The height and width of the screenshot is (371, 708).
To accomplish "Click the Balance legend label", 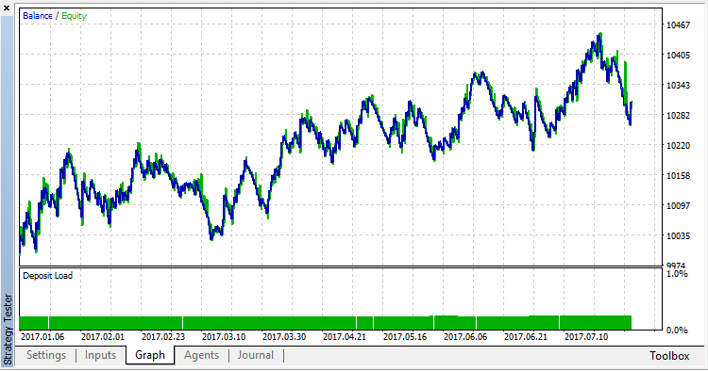I will click(x=38, y=16).
